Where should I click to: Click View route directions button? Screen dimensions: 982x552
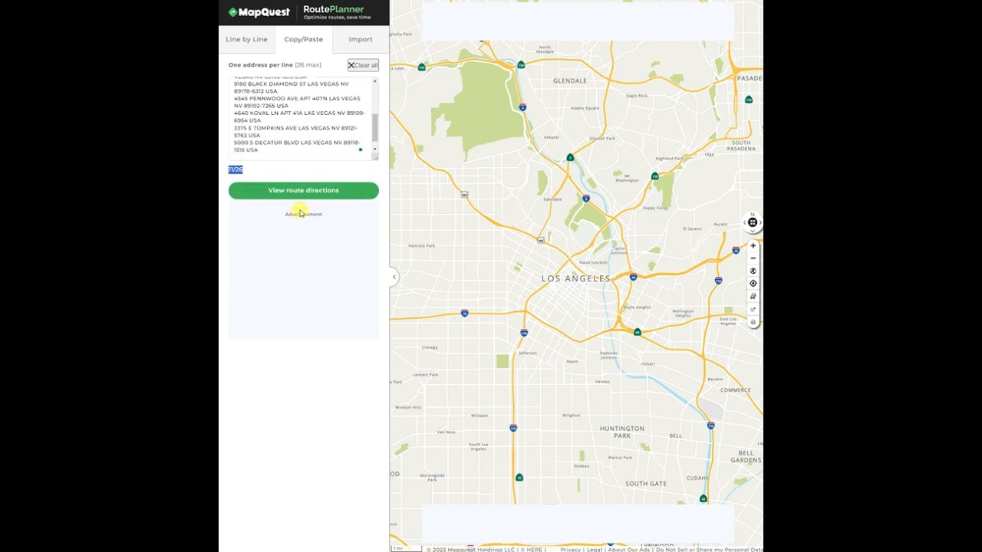pos(303,190)
